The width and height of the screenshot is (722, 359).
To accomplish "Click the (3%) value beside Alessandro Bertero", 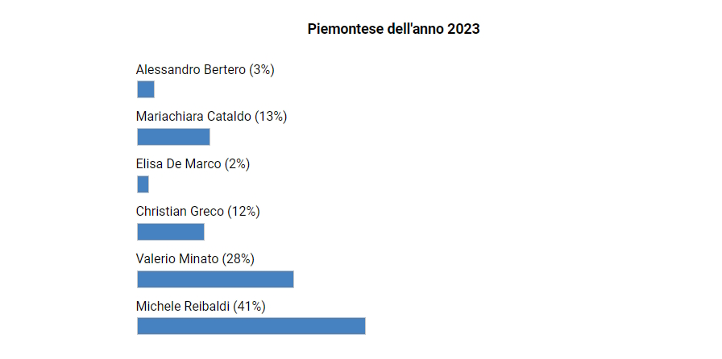I will [262, 70].
